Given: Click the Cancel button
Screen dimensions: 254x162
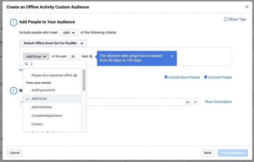Looking at the screenshot, I should point(15,153).
